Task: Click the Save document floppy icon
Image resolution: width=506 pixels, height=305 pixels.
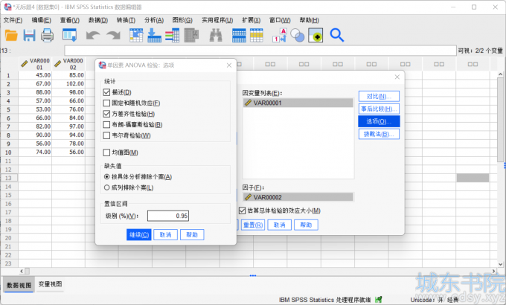Action: point(29,35)
